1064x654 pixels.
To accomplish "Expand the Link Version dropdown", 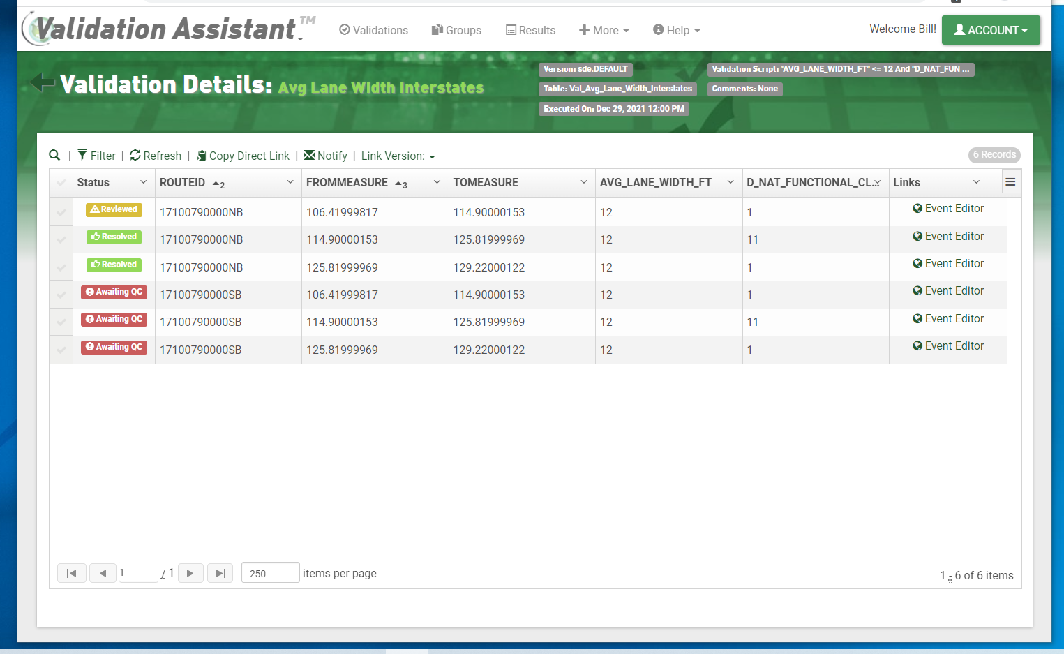I will [x=398, y=156].
